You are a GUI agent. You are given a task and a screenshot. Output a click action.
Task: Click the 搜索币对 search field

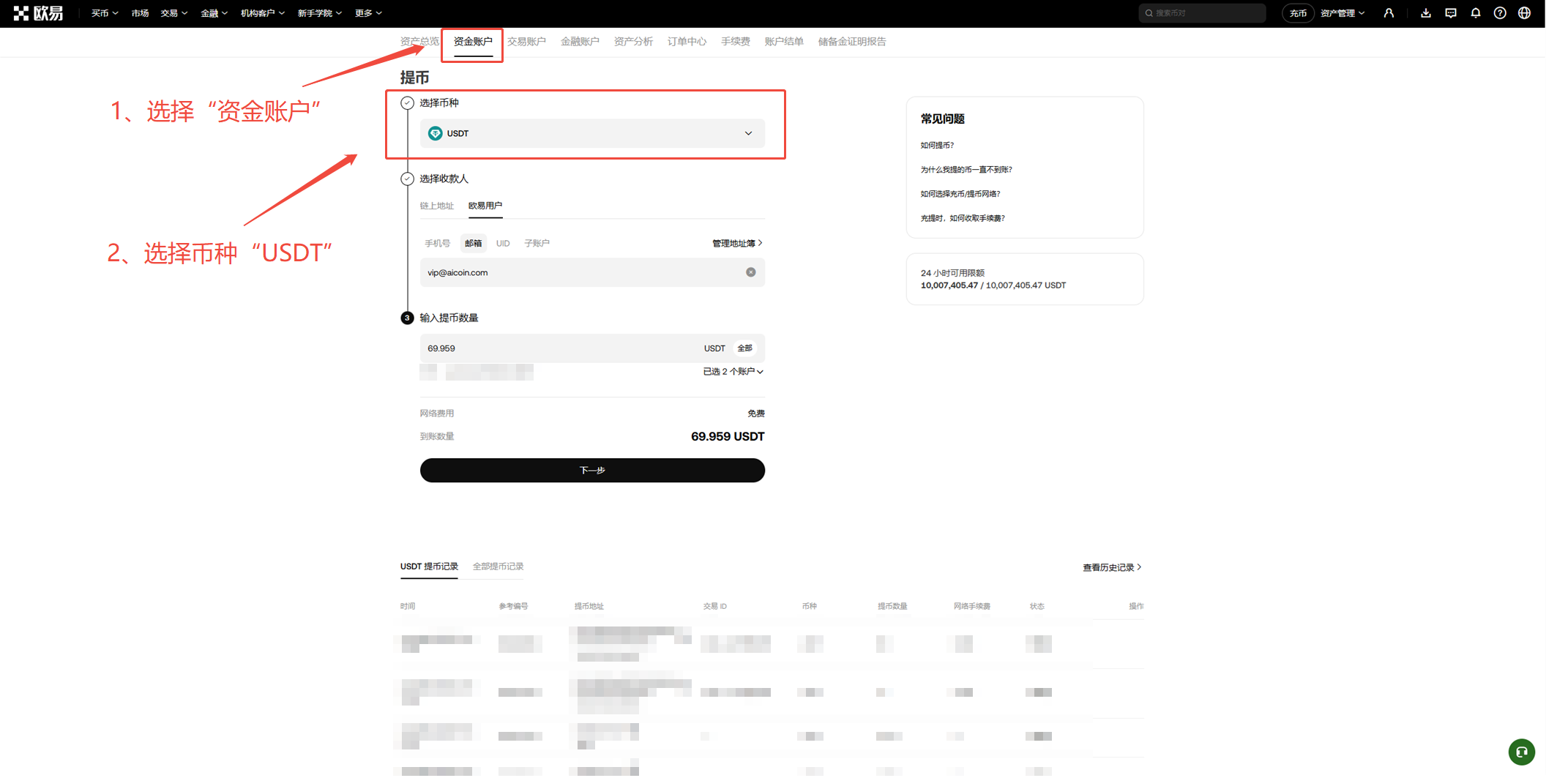point(1201,12)
